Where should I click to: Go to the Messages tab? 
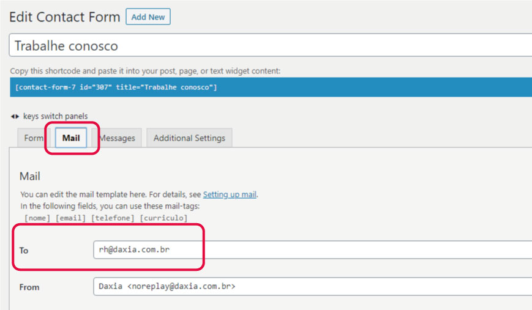pyautogui.click(x=118, y=138)
